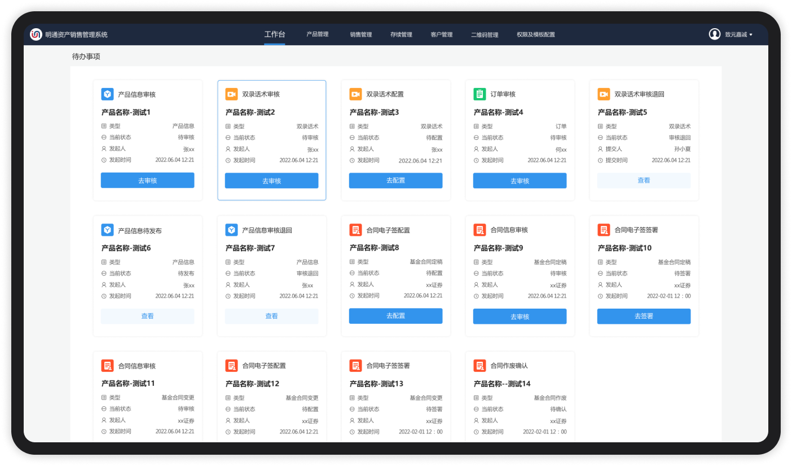Screen dimensions: 792x466
Task: Click the red contract icon on 合同电子签配置 测试8 card
Action: 355,230
